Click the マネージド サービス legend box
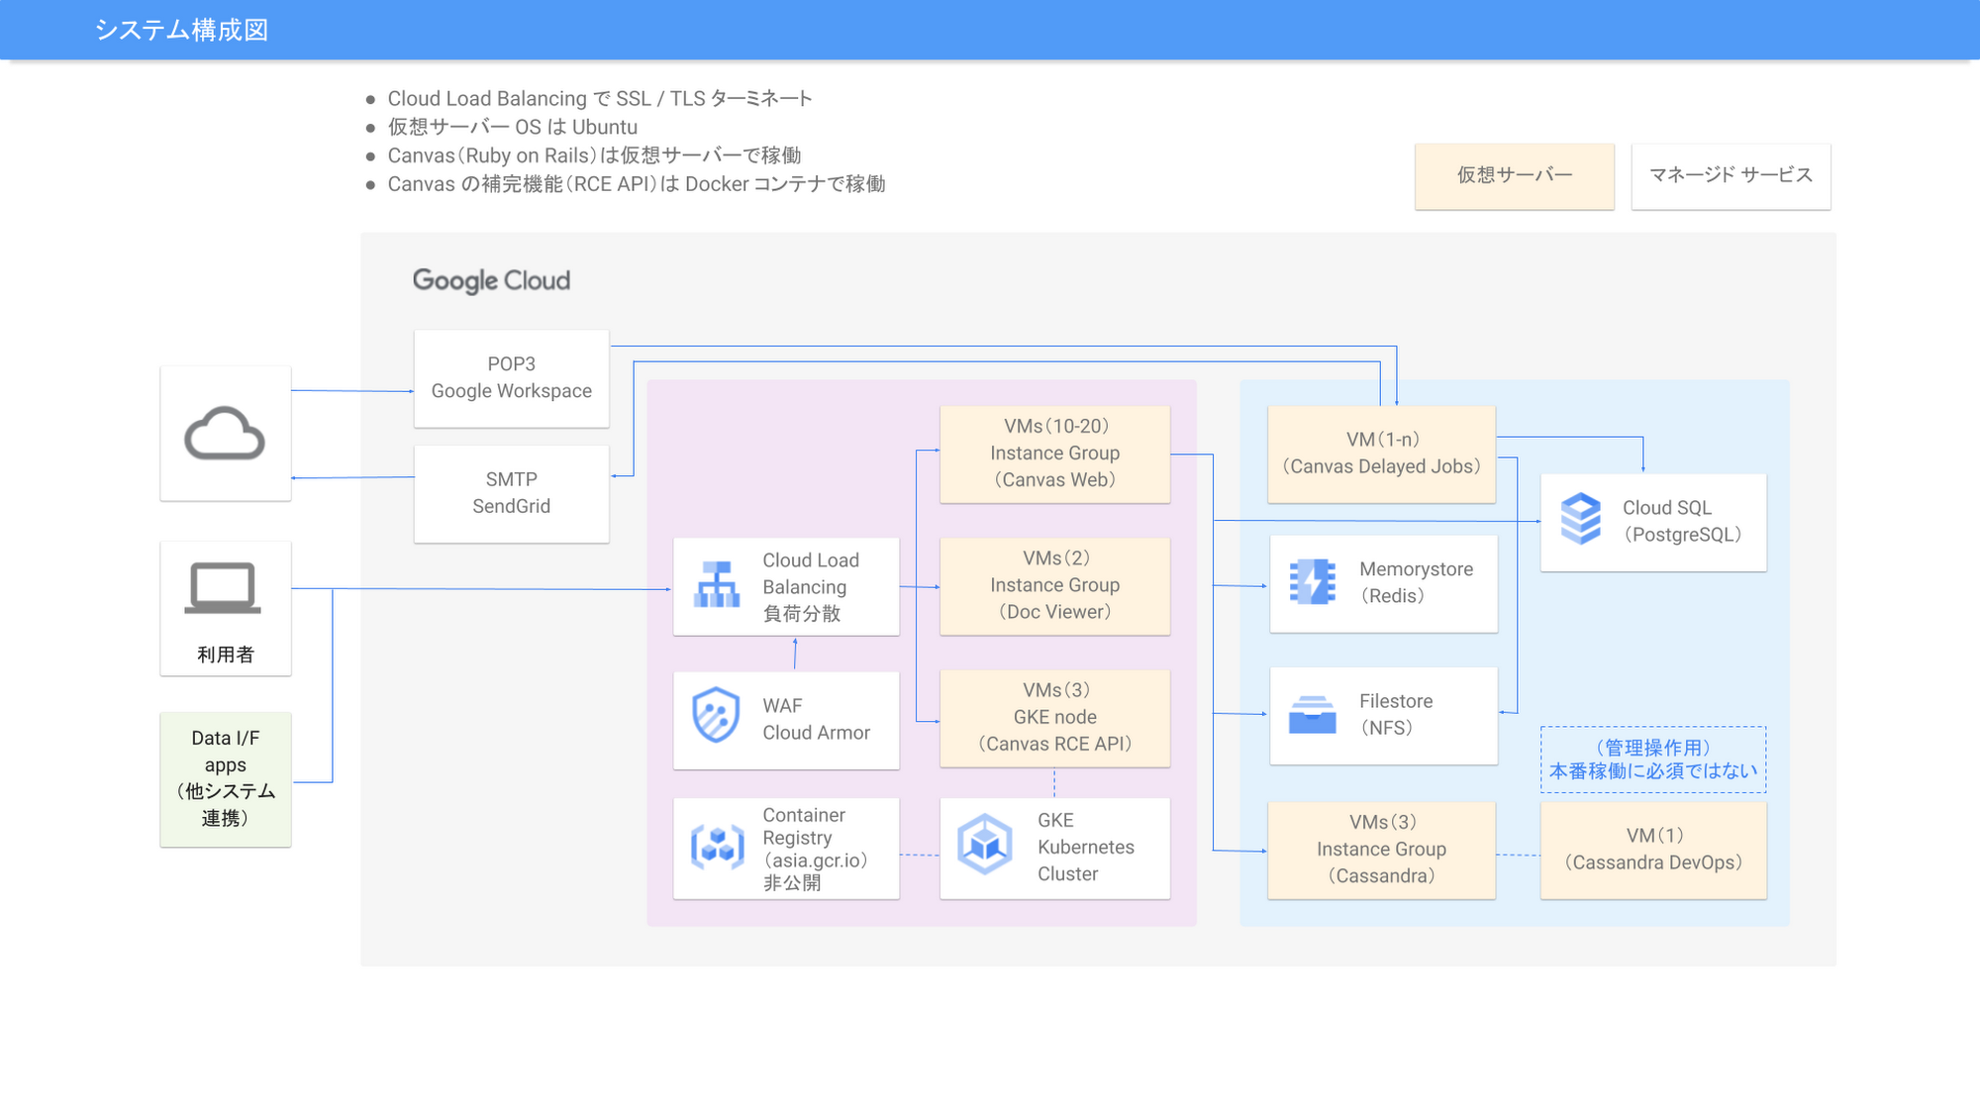Viewport: 1980px width, 1114px height. [x=1731, y=175]
